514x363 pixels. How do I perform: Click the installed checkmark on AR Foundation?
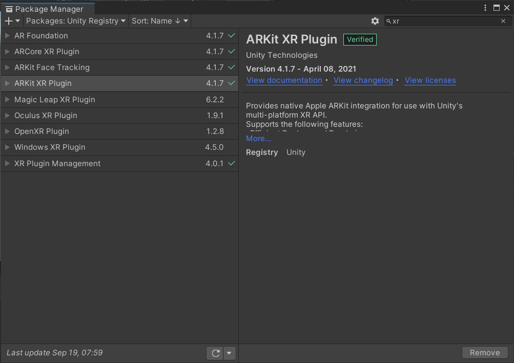232,36
